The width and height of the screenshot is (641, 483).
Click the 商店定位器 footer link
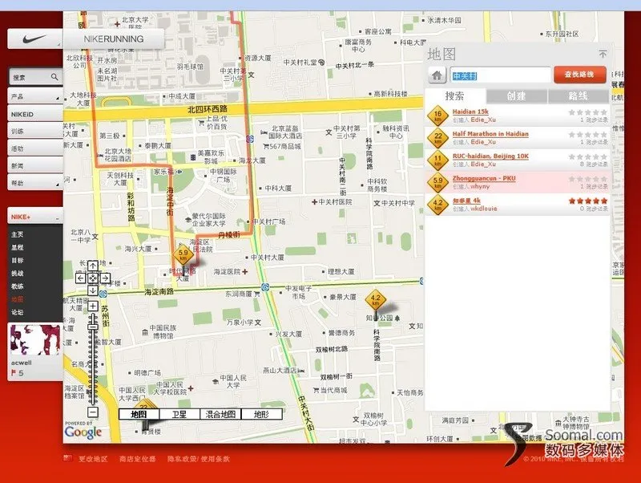point(137,459)
